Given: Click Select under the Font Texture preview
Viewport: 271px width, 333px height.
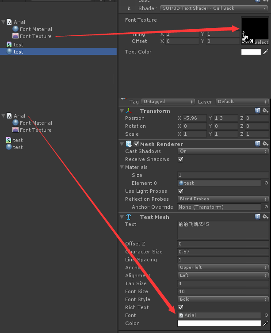Looking at the screenshot, I should 261,42.
